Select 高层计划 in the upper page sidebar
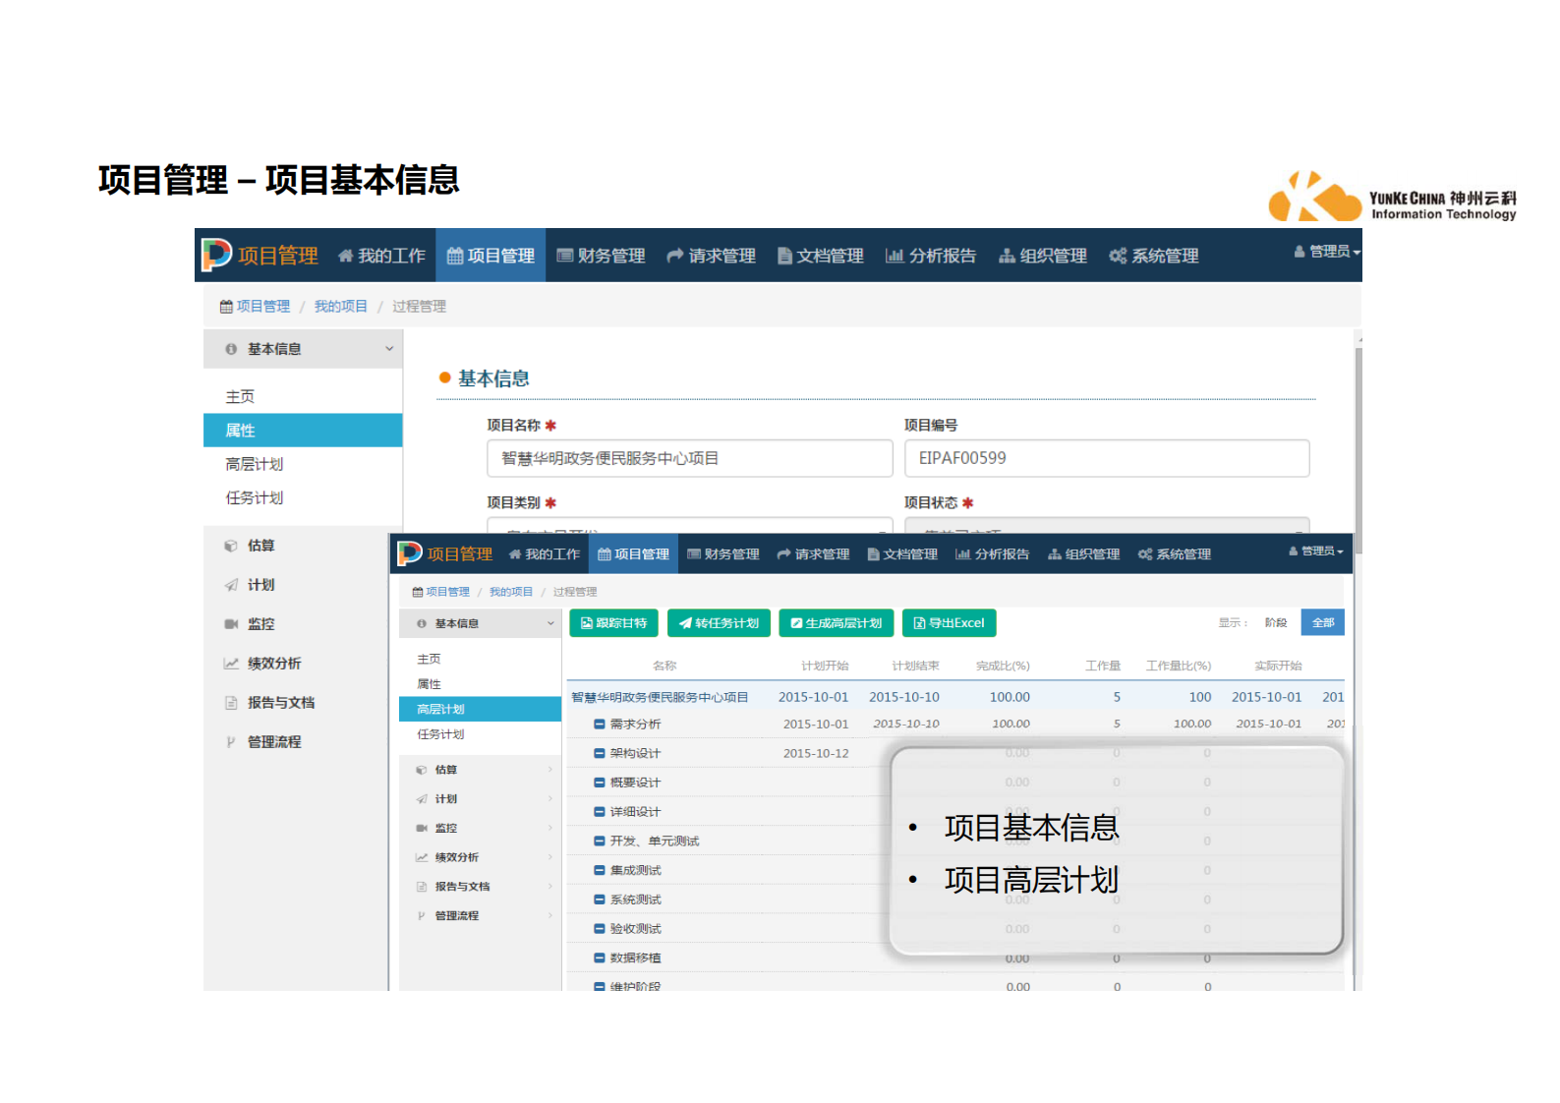This screenshot has height=1103, width=1560. pyautogui.click(x=303, y=464)
